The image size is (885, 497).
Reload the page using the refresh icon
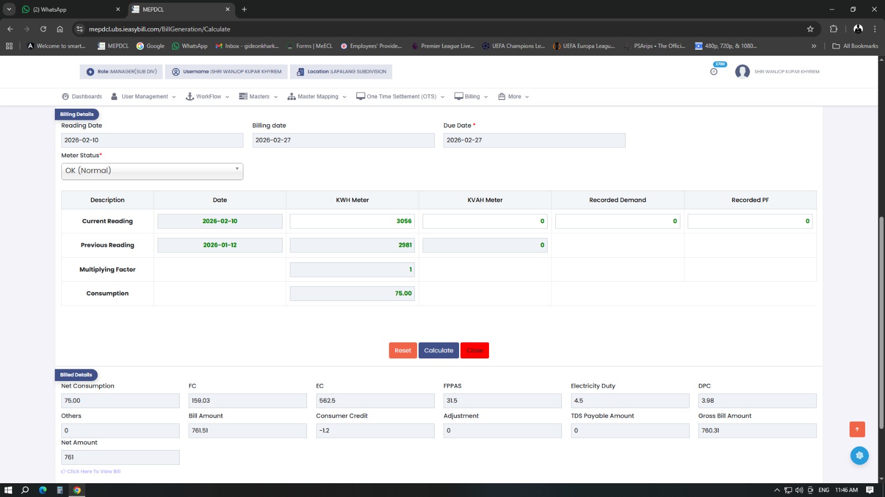[43, 29]
